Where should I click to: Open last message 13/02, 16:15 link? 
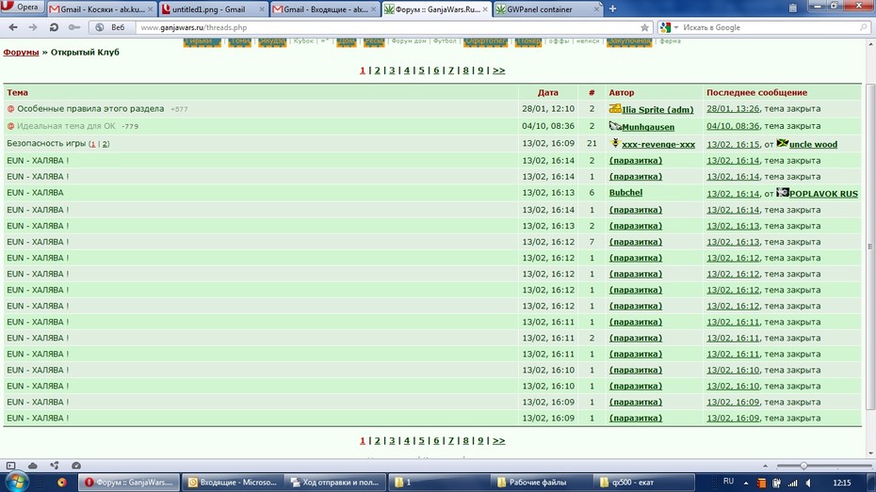tap(733, 145)
